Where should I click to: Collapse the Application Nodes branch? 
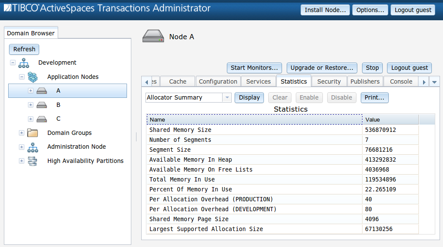coord(22,77)
